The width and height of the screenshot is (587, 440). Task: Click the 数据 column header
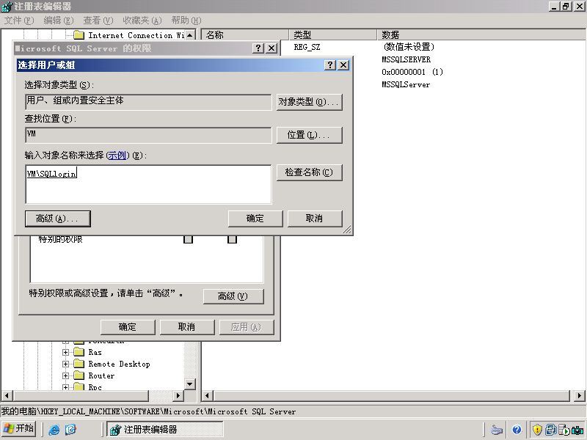(x=482, y=34)
